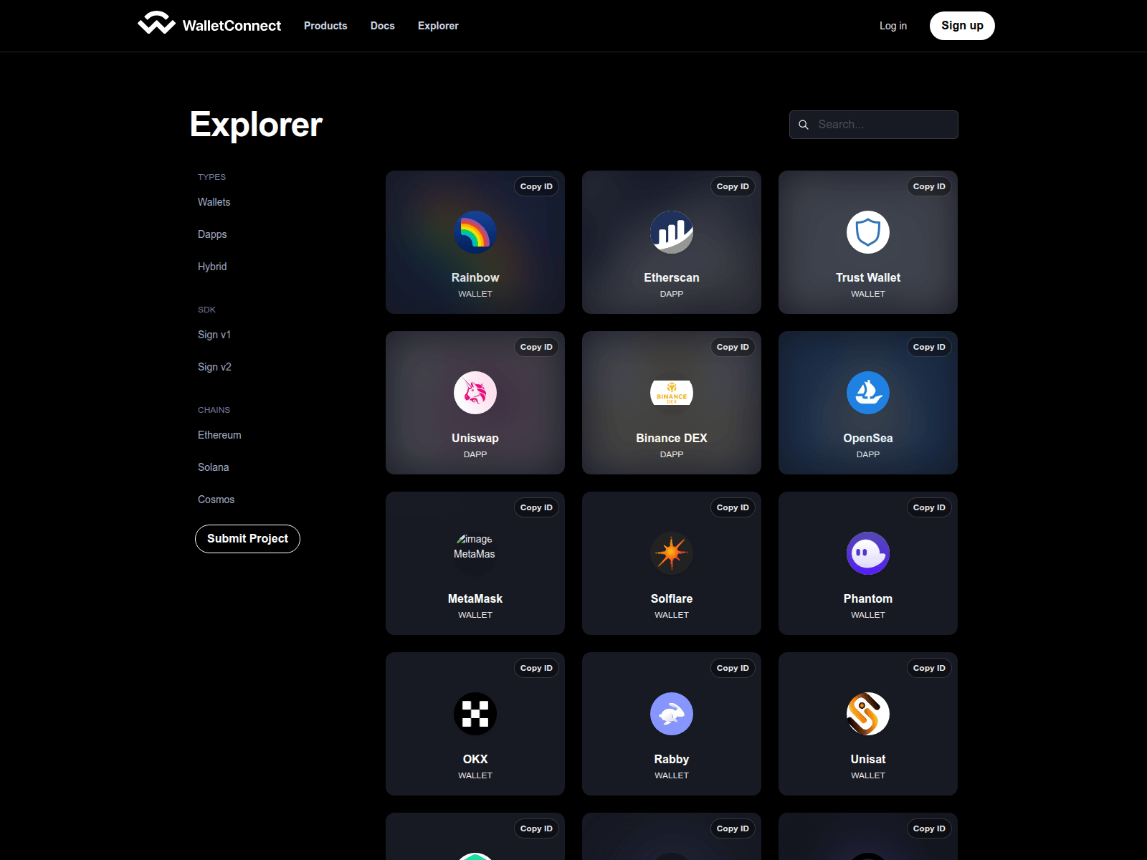Open the OKX card title
This screenshot has height=860, width=1147.
click(x=475, y=759)
